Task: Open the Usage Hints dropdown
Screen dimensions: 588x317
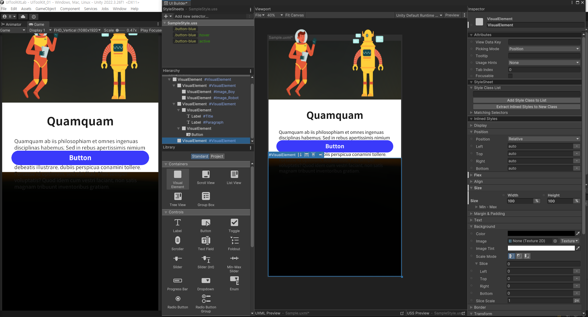Action: coord(544,63)
